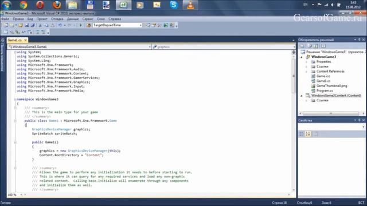Open the Сервис menu
Viewport: 367px width, 206px height.
tap(88, 19)
